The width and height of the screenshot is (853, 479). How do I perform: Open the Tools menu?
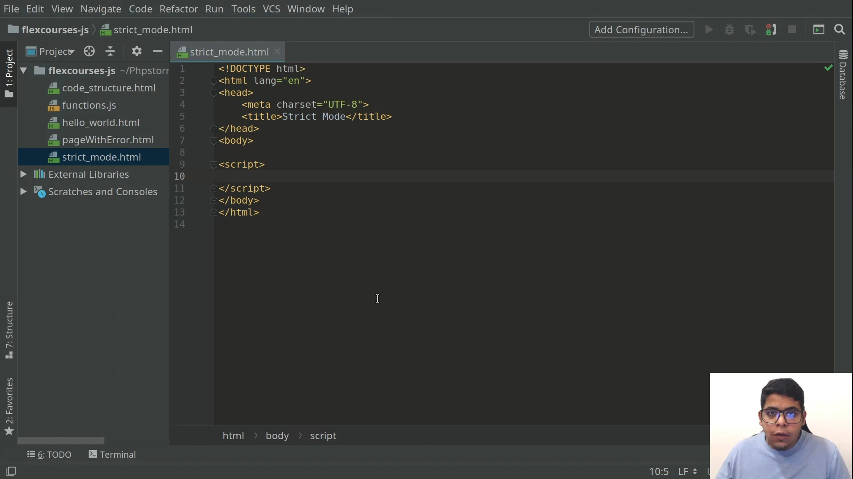[x=243, y=9]
